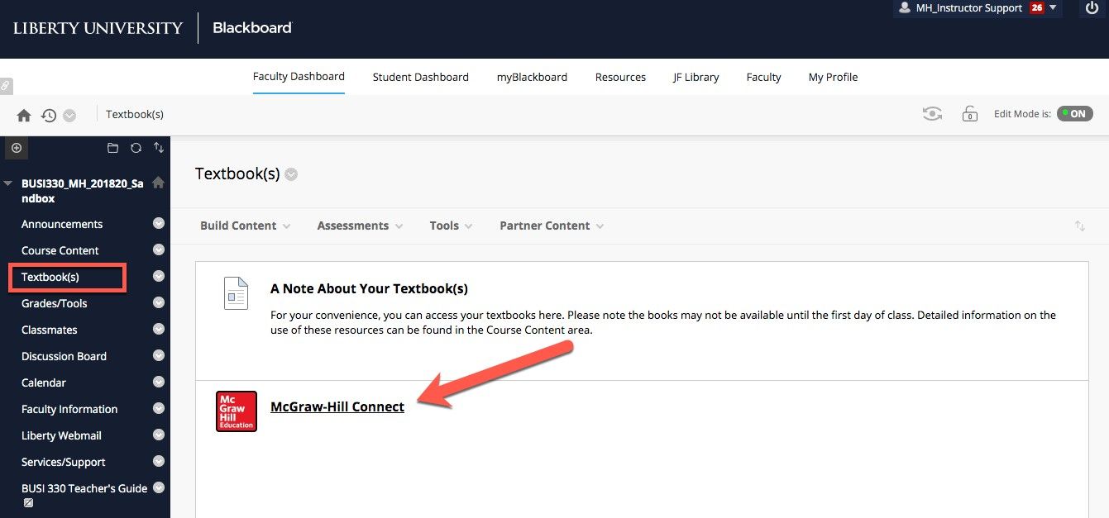Open the myBlackboard tab
The height and width of the screenshot is (518, 1109).
point(532,77)
